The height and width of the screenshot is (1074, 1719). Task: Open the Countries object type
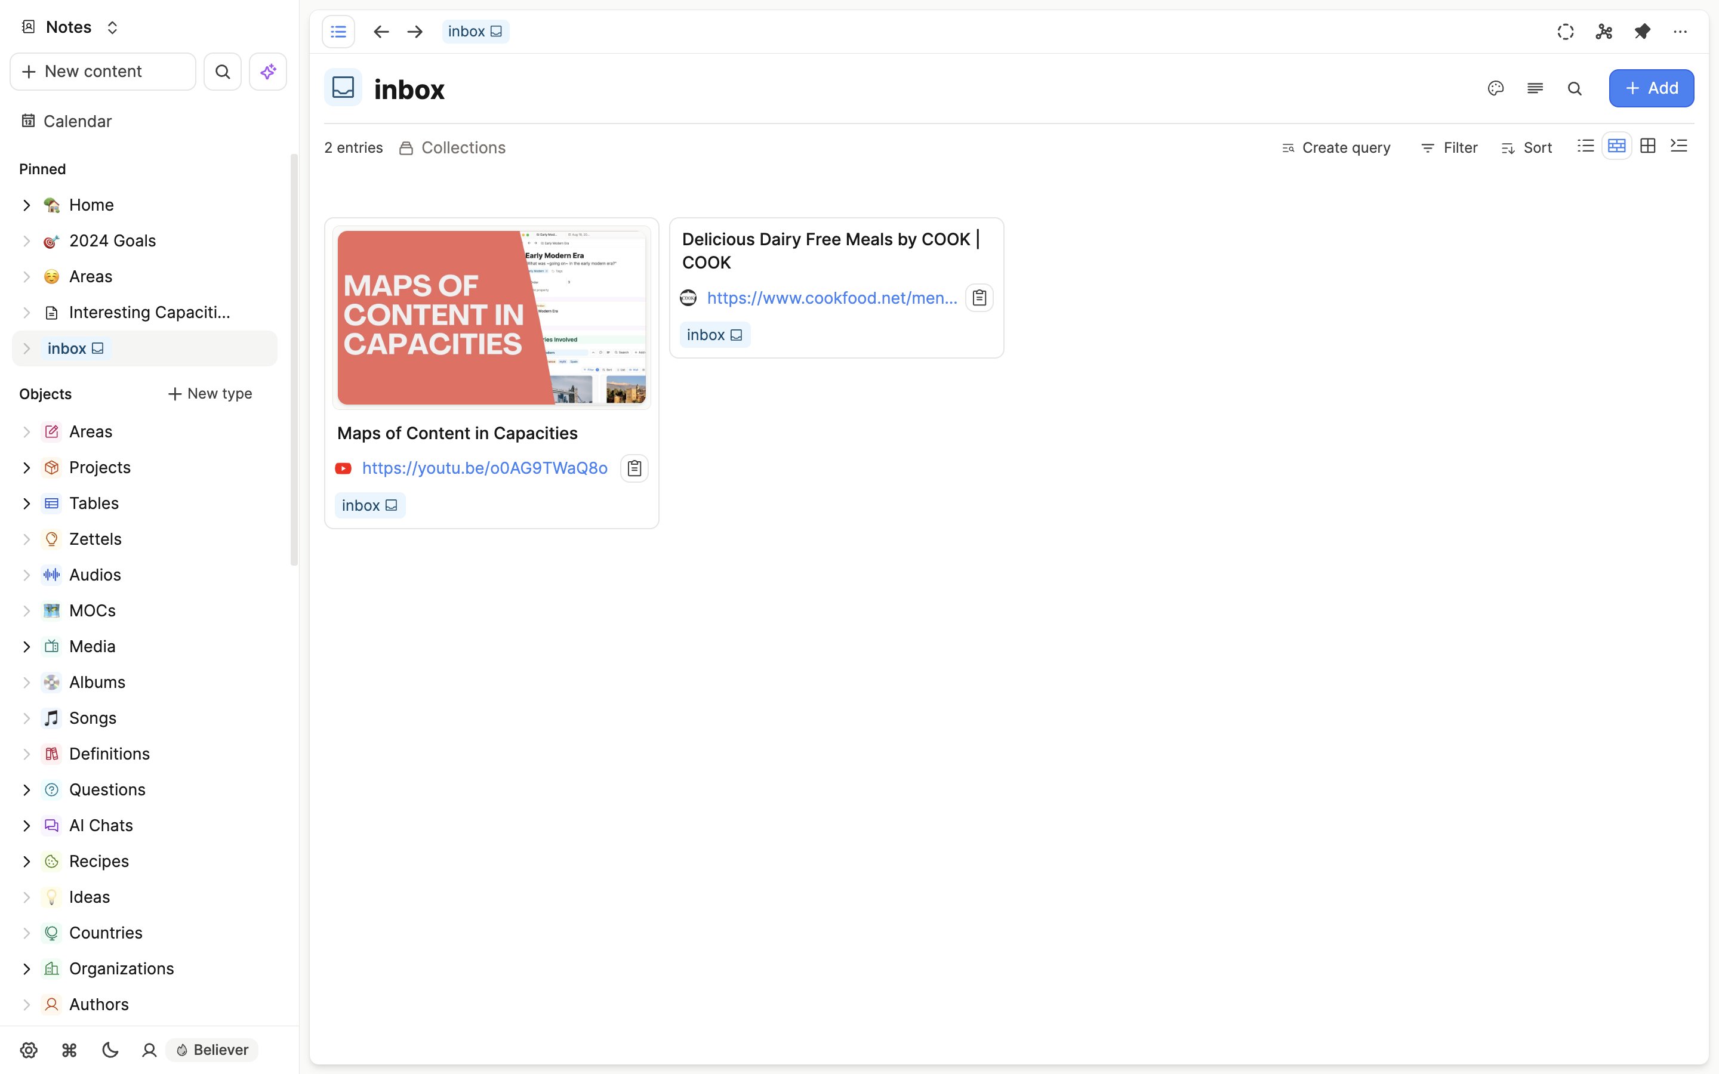106,933
